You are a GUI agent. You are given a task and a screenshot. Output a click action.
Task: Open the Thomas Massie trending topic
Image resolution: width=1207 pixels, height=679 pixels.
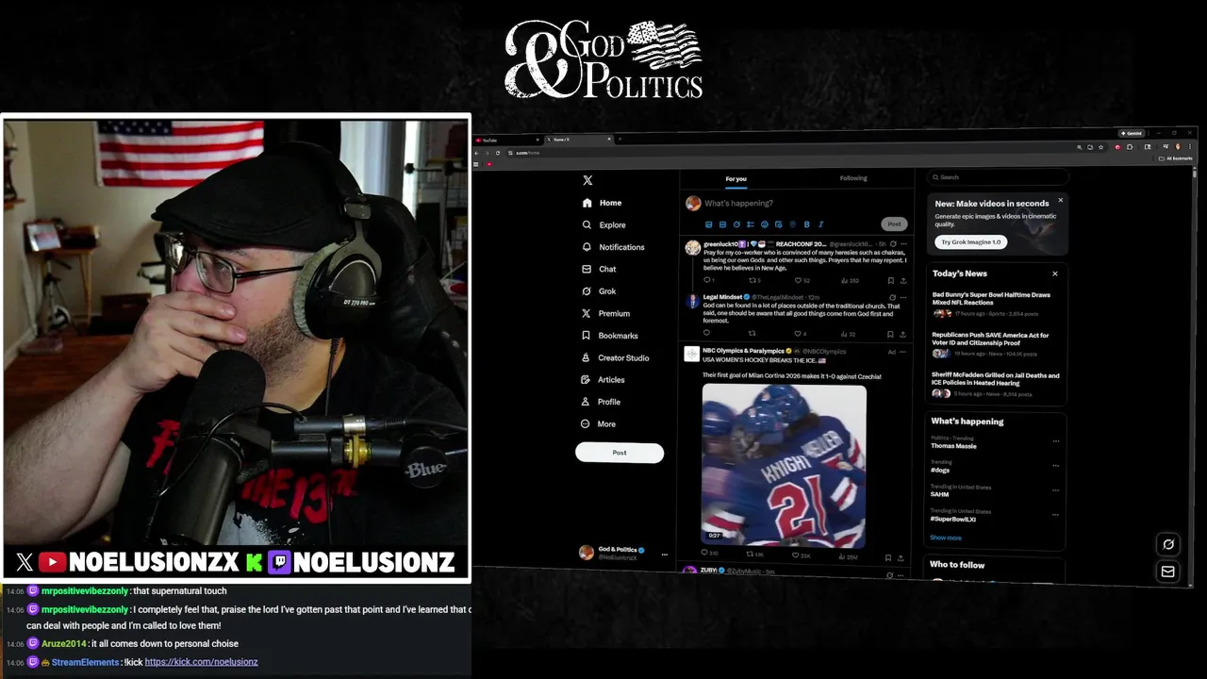[953, 446]
